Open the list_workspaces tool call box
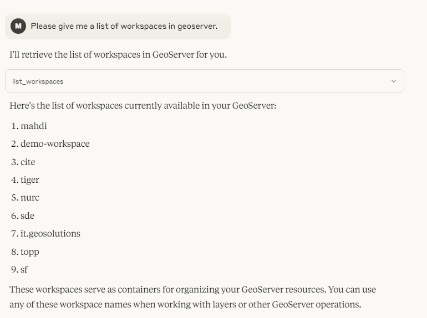427x318 pixels. tap(205, 81)
